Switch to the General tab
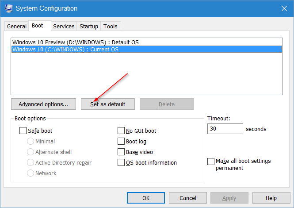This screenshot has width=294, height=208. tap(17, 26)
